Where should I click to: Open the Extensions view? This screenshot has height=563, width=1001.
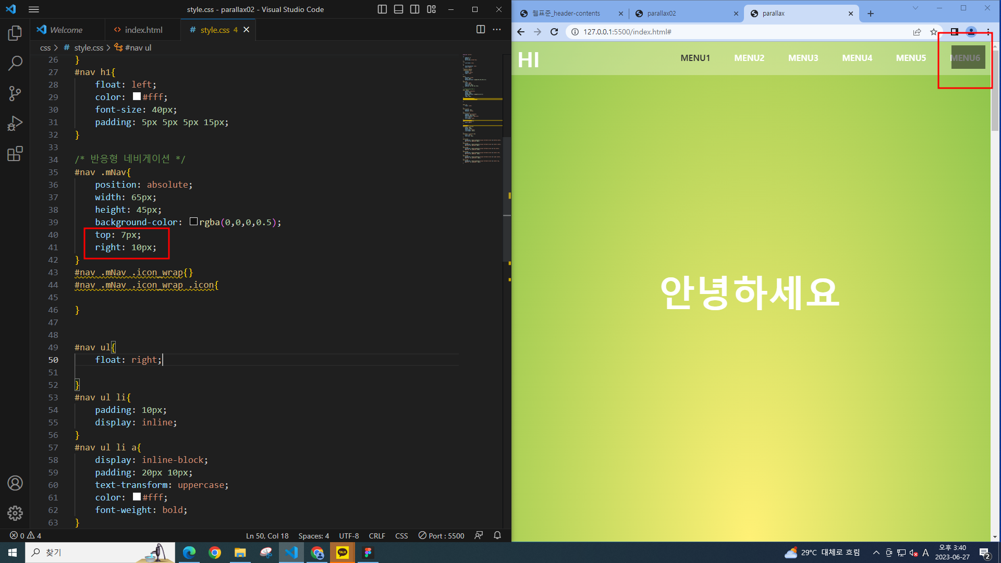(15, 154)
